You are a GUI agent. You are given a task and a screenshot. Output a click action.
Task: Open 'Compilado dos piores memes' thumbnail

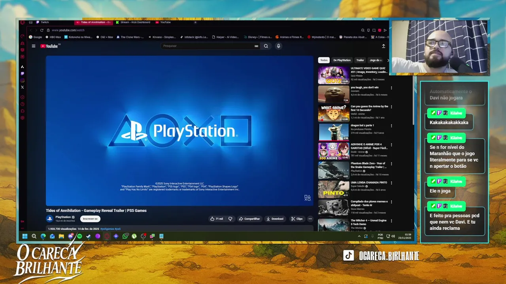coord(334,208)
